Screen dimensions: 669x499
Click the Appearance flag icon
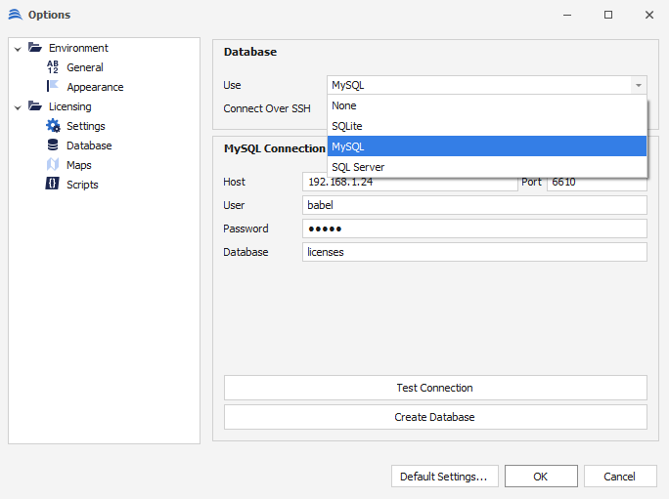(x=53, y=87)
